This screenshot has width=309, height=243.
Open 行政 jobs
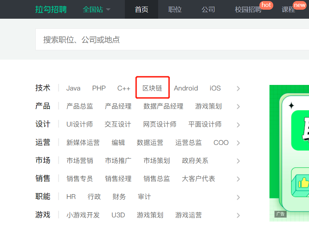click(94, 197)
